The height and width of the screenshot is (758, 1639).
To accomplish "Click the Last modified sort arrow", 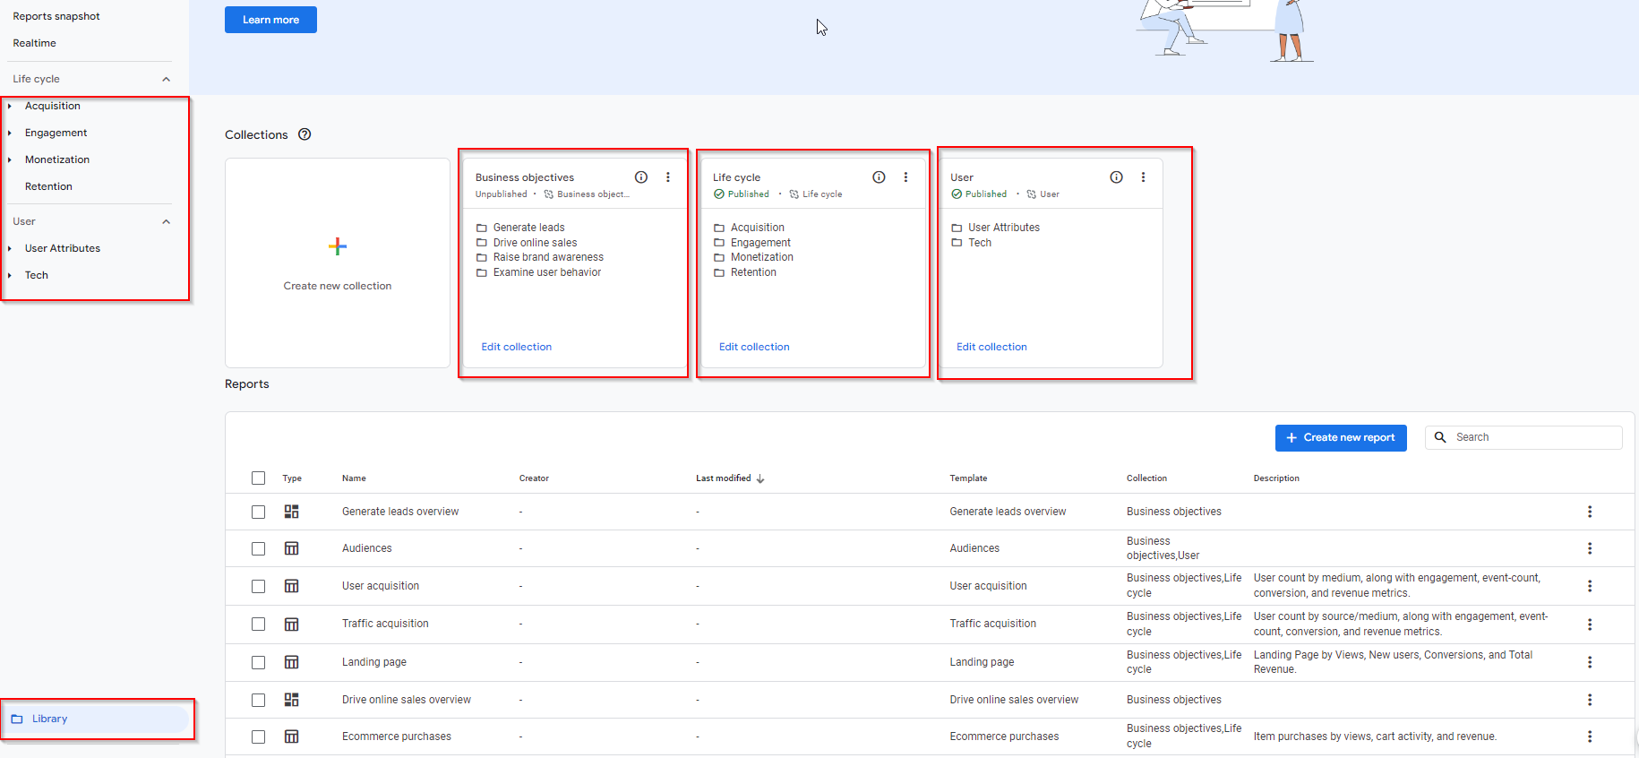I will (760, 478).
